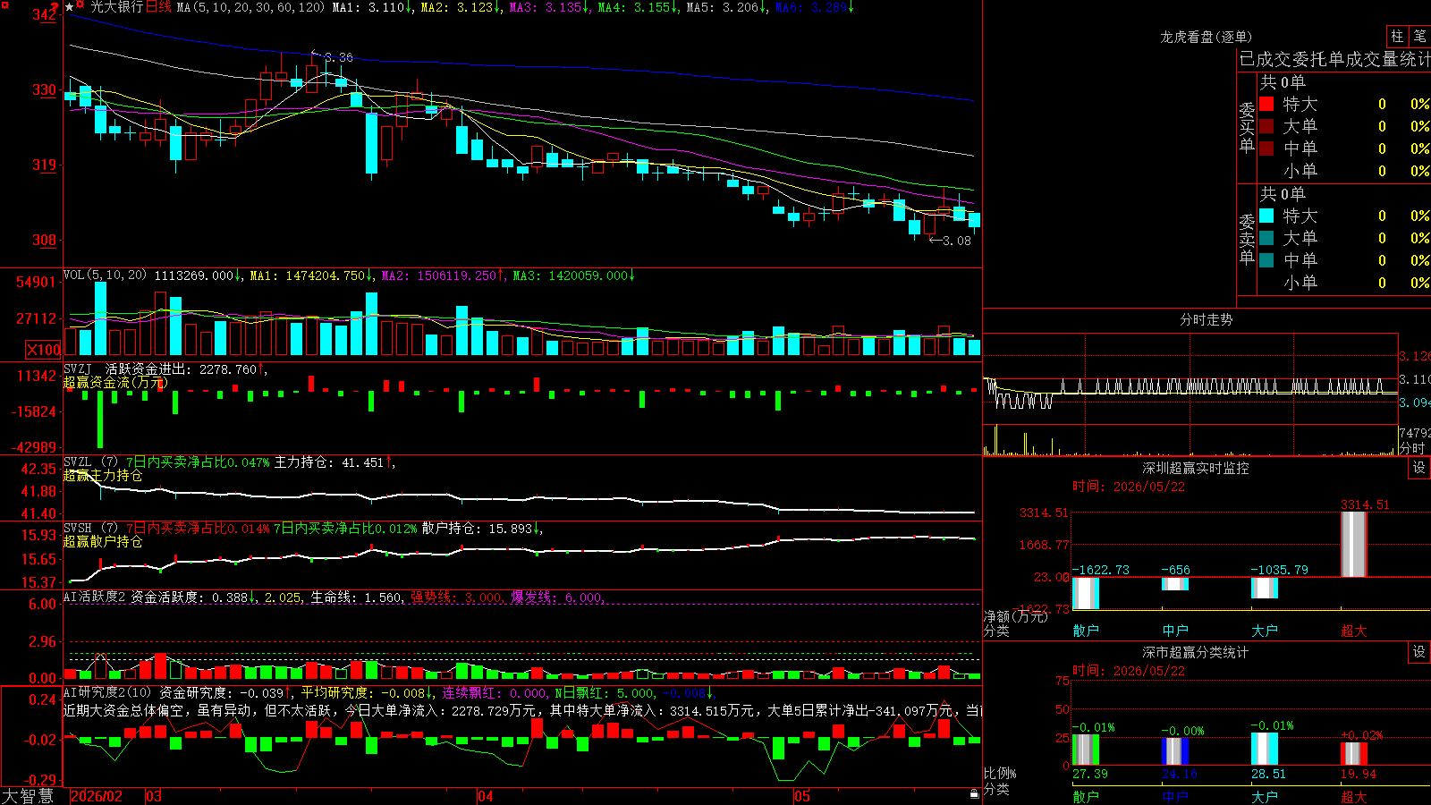The height and width of the screenshot is (805, 1431).
Task: Click the cyan 委卖单 特大 color swatch
Action: [1266, 216]
